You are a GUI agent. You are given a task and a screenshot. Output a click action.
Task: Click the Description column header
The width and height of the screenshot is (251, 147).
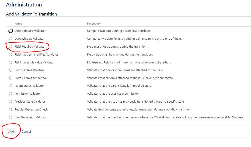(x=94, y=24)
